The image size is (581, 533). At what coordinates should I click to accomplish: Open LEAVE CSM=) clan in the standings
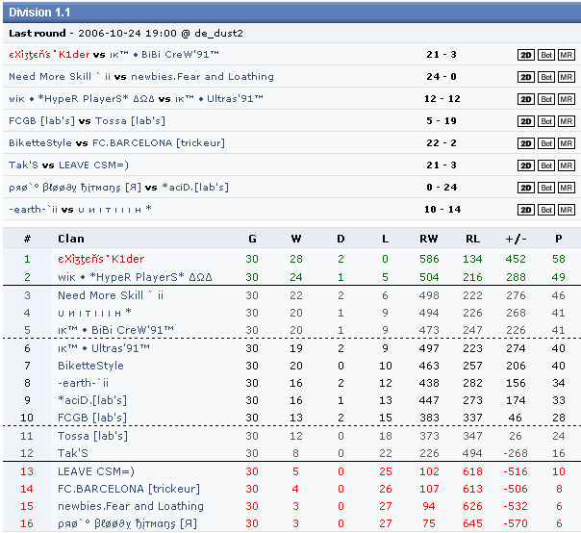point(95,471)
